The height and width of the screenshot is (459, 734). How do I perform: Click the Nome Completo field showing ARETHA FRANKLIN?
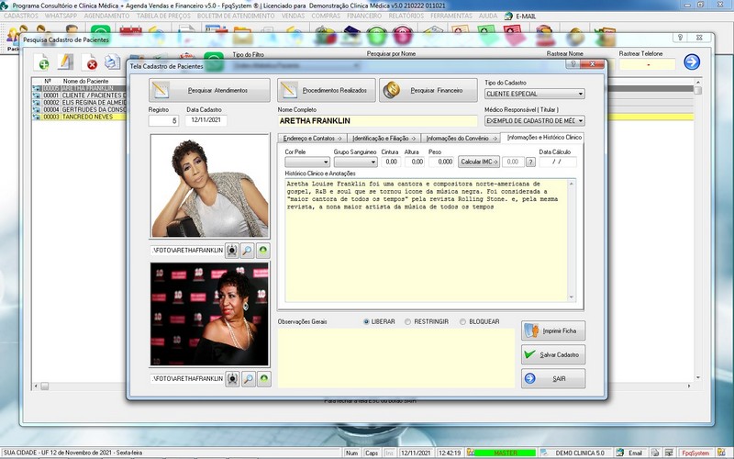[x=377, y=121]
